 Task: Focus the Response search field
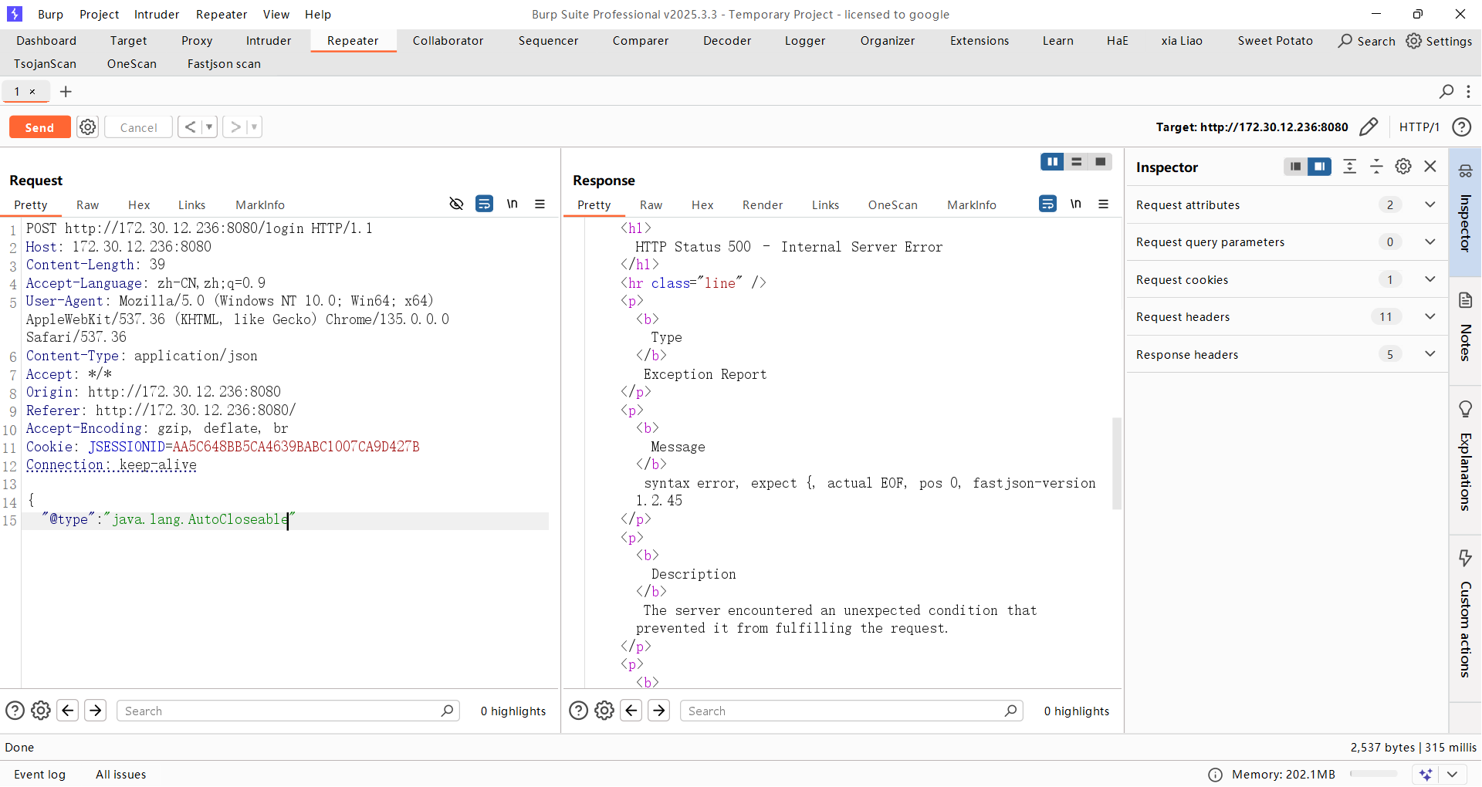(851, 711)
